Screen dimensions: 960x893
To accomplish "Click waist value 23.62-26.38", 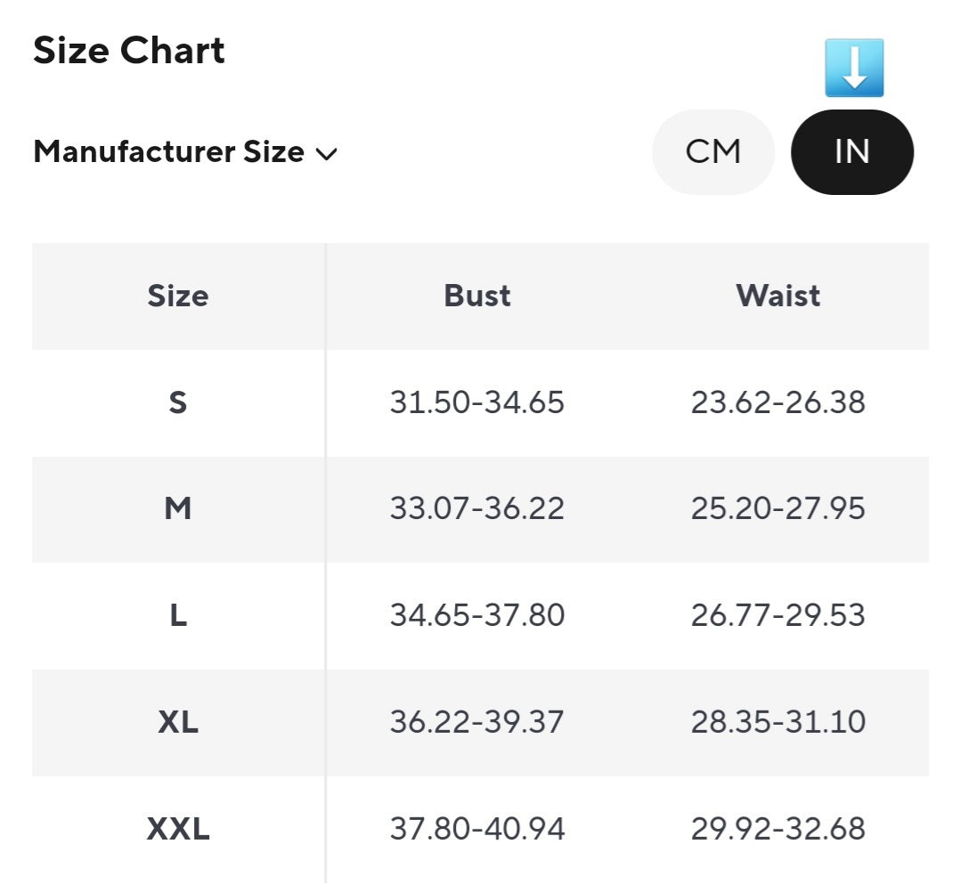I will (777, 402).
